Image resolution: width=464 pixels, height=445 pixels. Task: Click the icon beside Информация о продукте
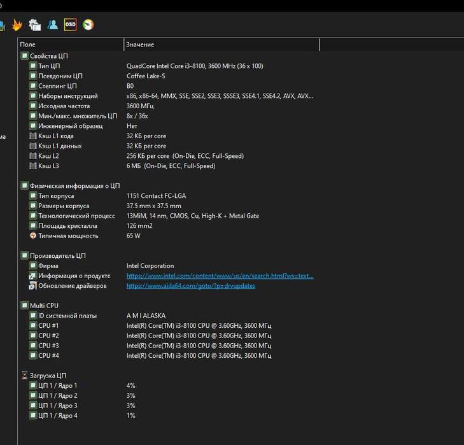(33, 276)
